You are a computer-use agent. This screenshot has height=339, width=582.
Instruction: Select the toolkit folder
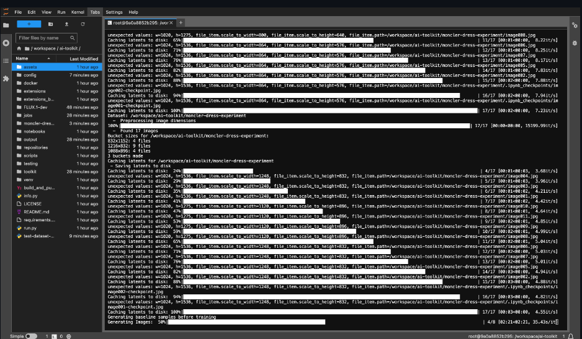pyautogui.click(x=57, y=172)
